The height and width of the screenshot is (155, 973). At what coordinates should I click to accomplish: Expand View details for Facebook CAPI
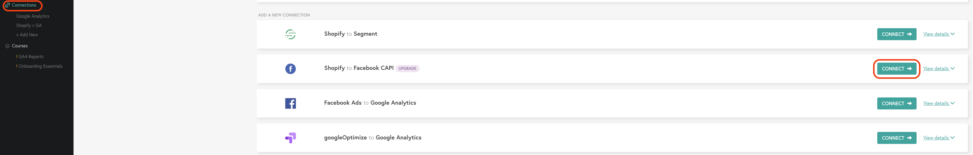click(938, 69)
